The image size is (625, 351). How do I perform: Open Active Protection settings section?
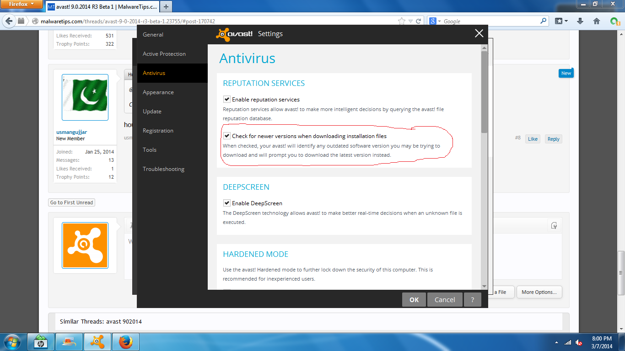coord(172,54)
